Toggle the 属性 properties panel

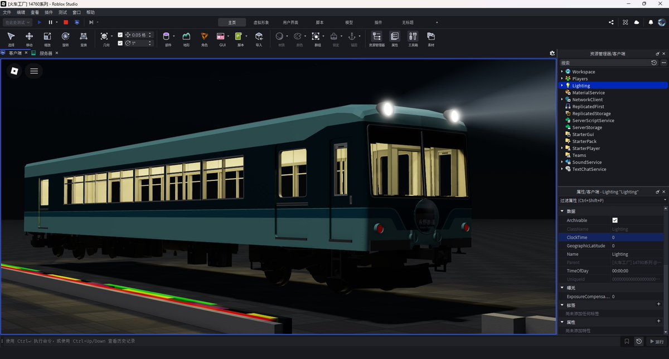tap(395, 38)
